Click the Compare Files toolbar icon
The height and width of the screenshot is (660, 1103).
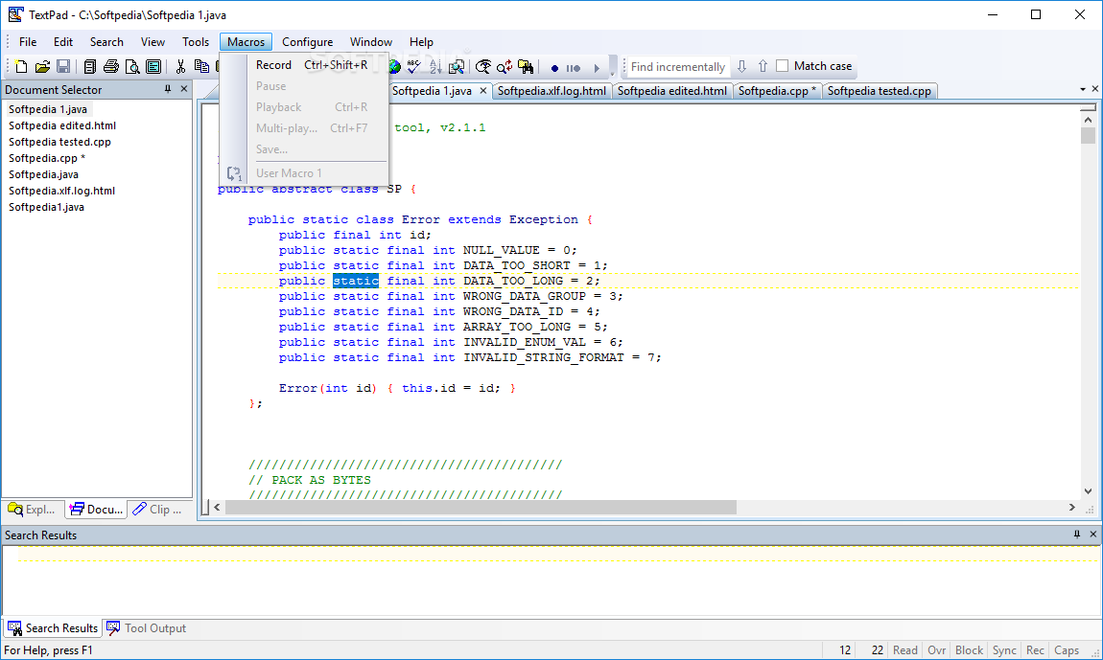[457, 66]
